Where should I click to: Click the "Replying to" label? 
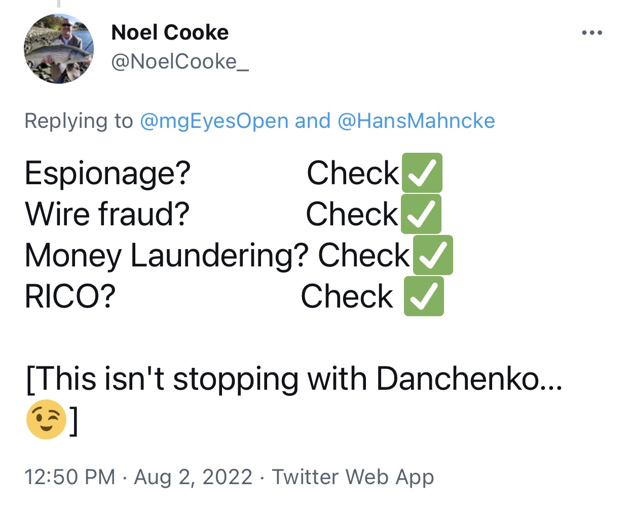(x=79, y=121)
